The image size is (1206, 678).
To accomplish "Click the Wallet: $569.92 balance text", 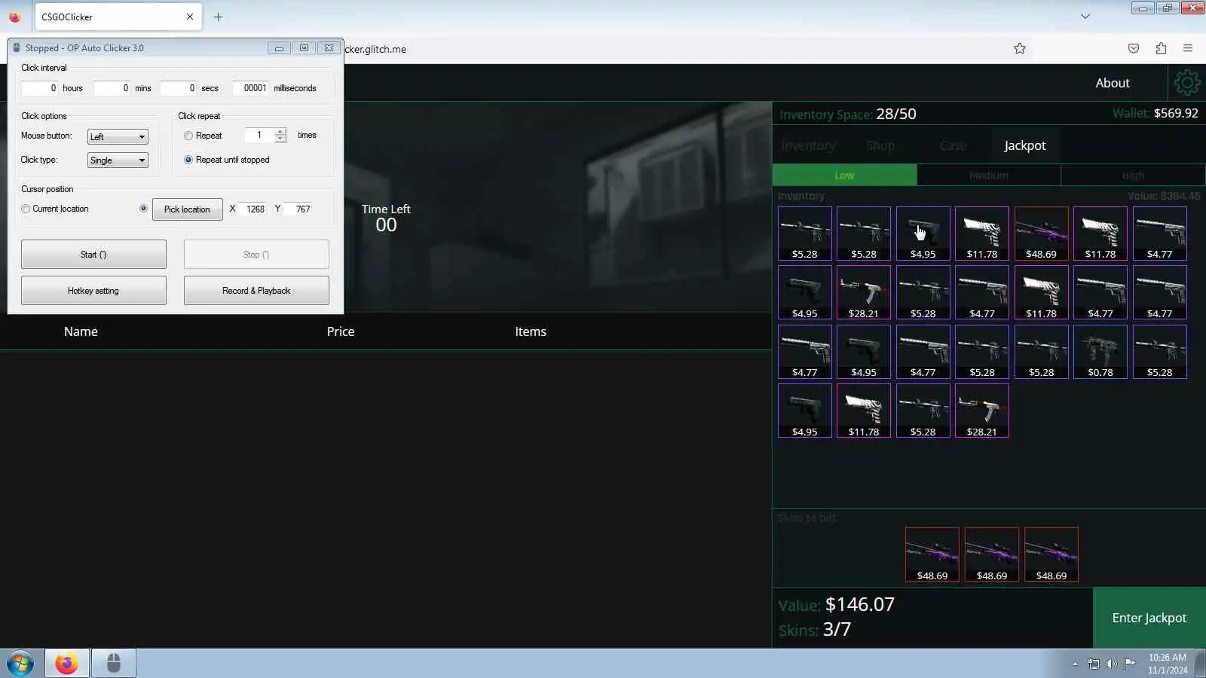I will [x=1155, y=113].
